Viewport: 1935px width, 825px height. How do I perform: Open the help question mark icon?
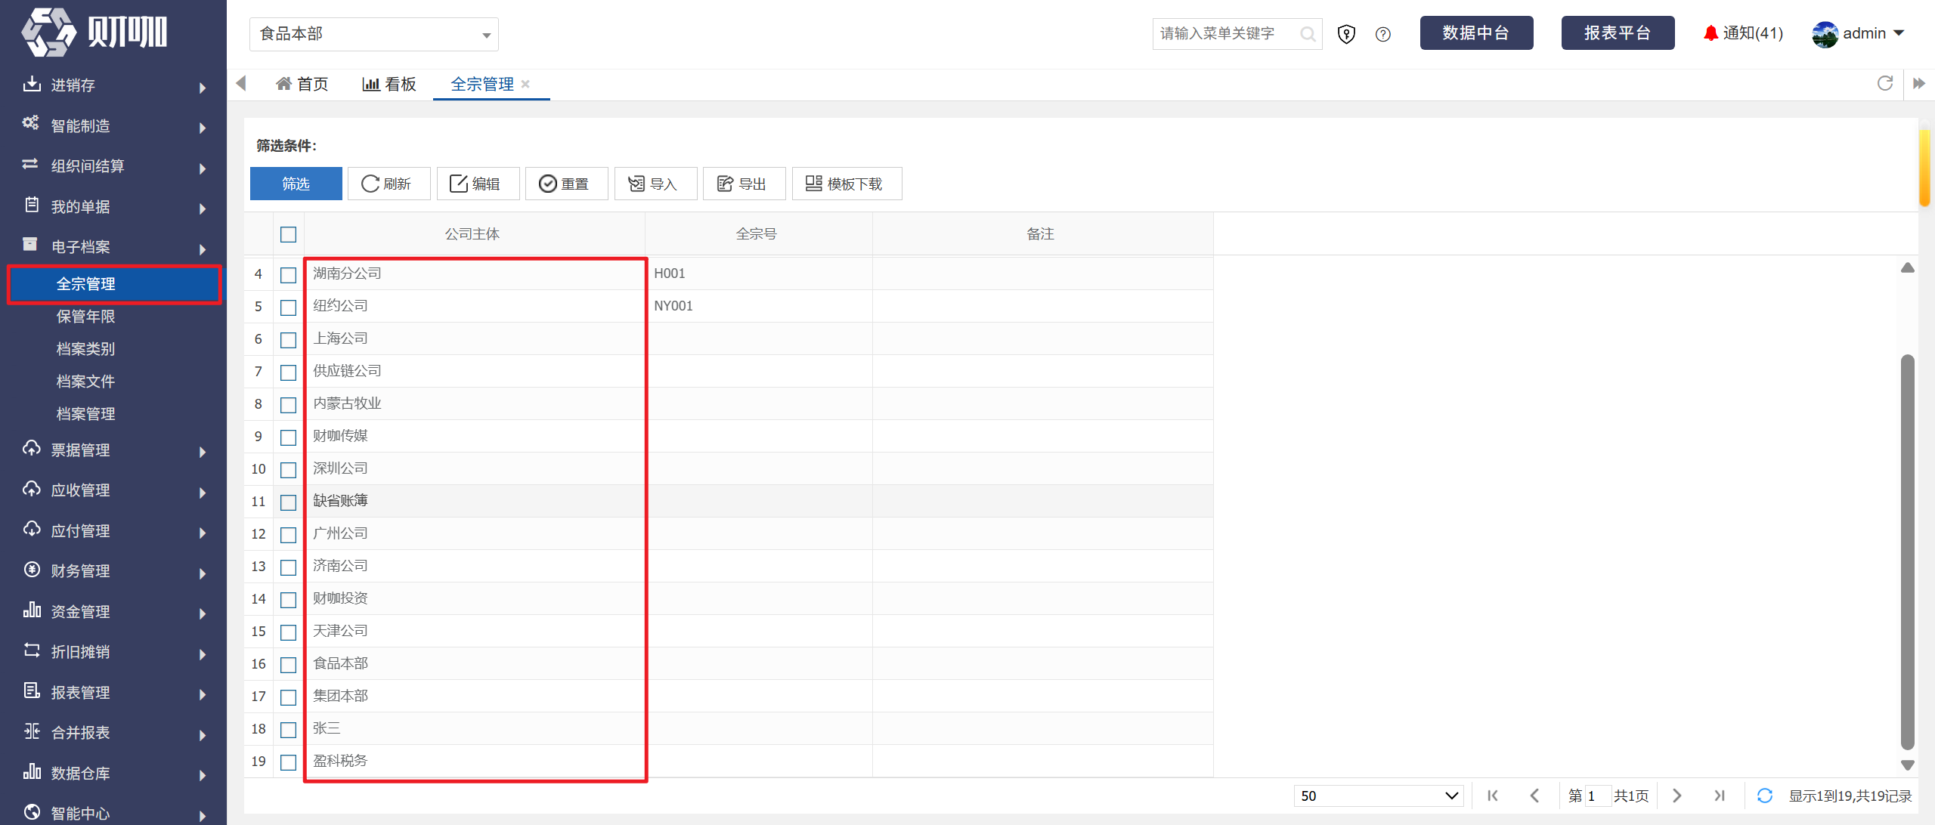(x=1382, y=34)
